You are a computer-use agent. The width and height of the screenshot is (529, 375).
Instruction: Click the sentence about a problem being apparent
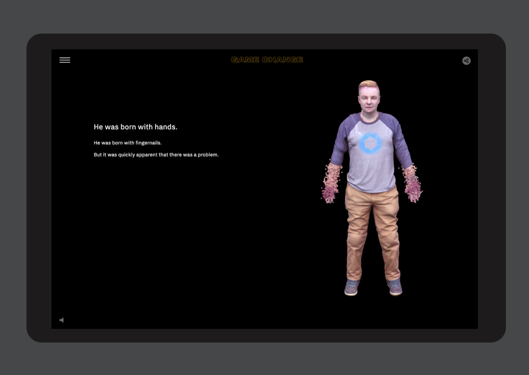coord(156,155)
